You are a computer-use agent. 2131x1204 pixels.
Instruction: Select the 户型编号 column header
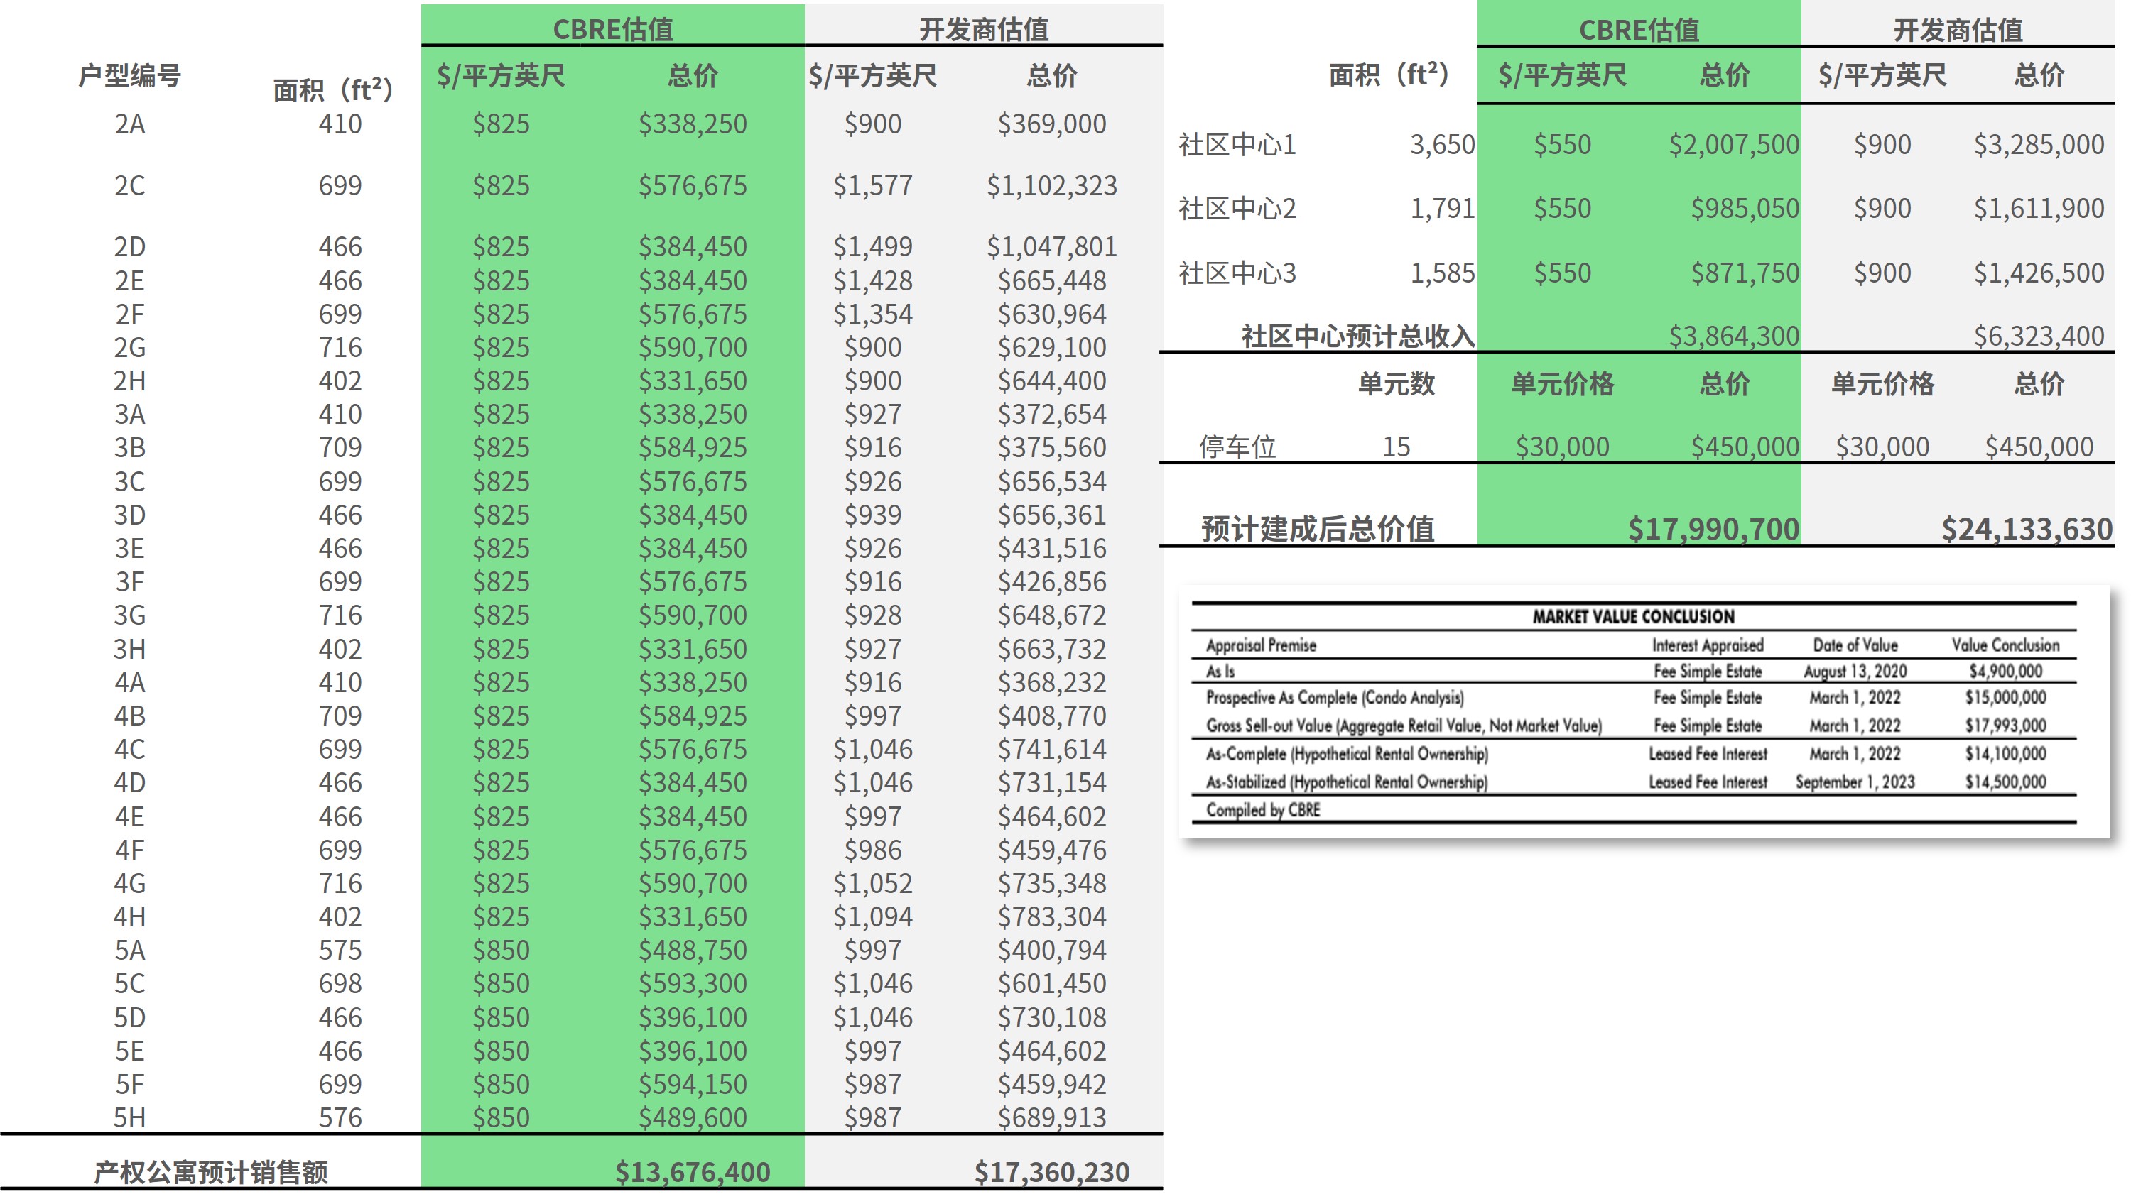(129, 75)
